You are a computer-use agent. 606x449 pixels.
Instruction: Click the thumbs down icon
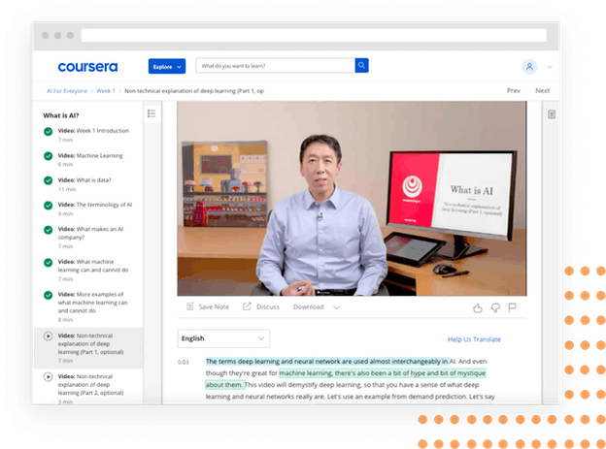pos(494,307)
